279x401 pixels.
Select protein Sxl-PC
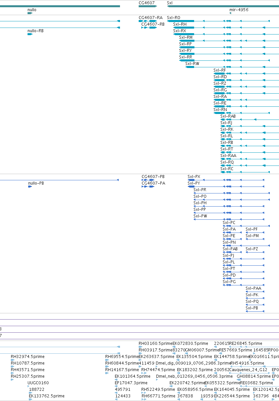(229, 223)
